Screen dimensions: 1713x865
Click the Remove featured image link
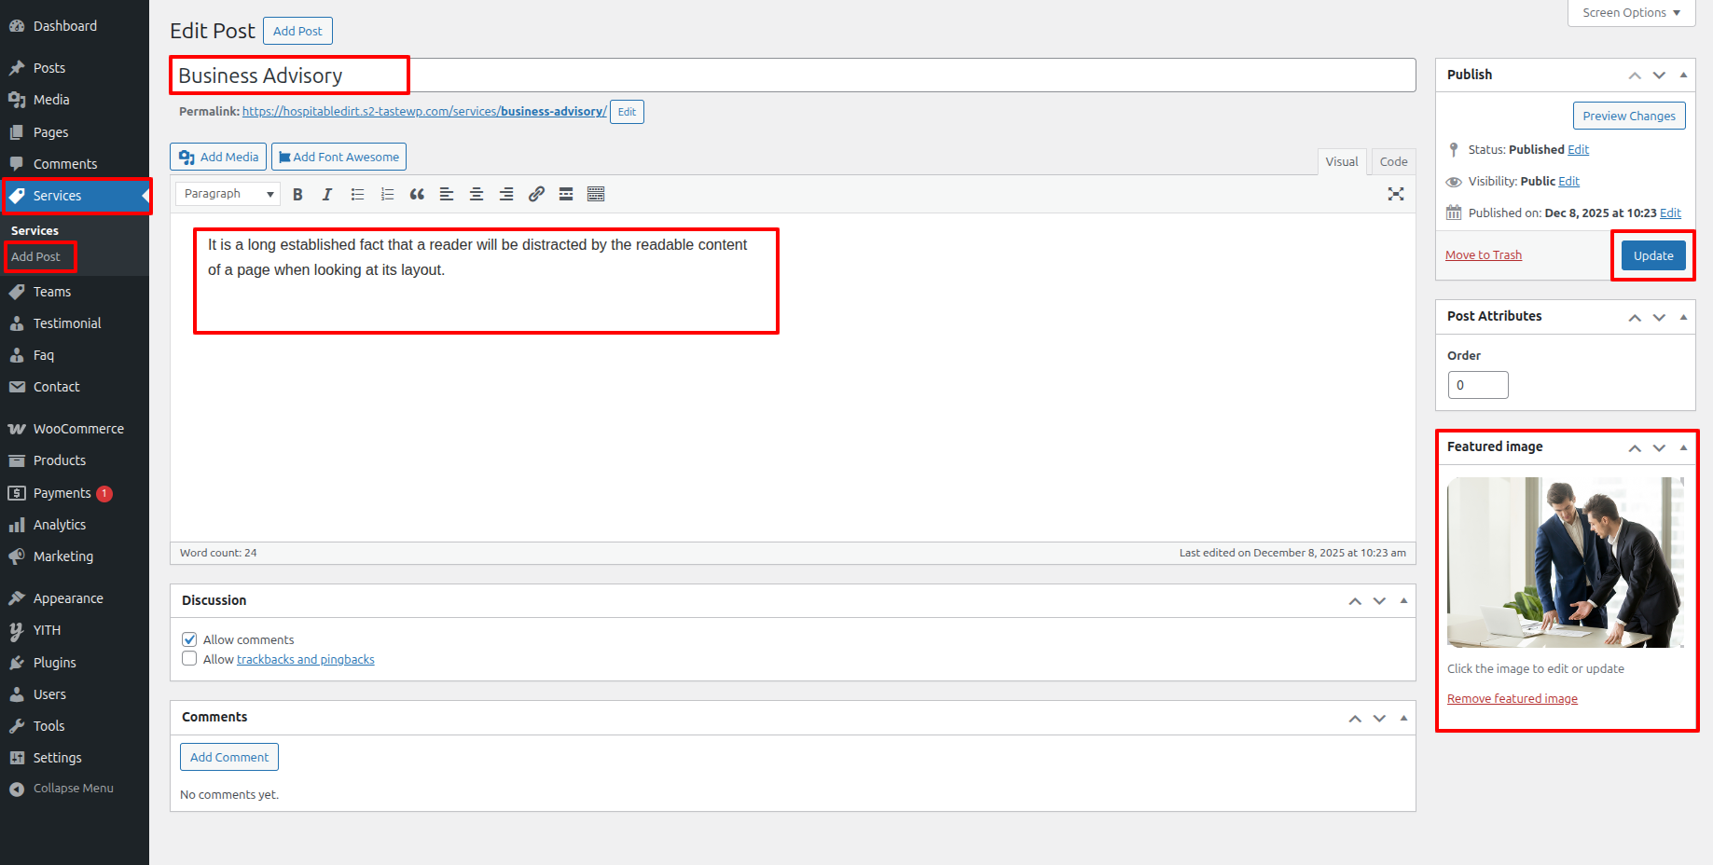(1512, 699)
